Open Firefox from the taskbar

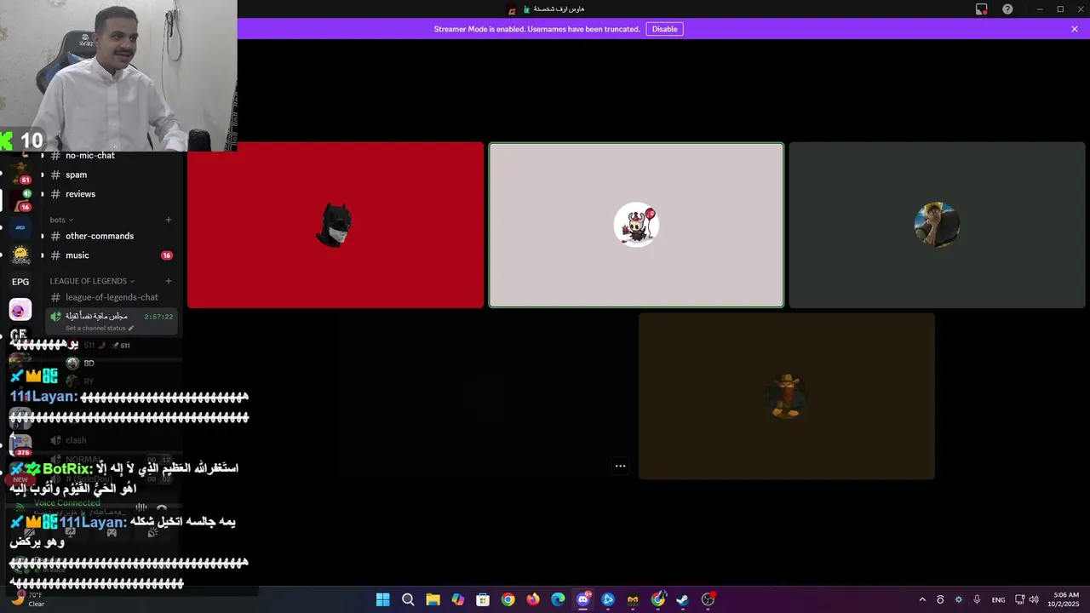[x=533, y=599]
